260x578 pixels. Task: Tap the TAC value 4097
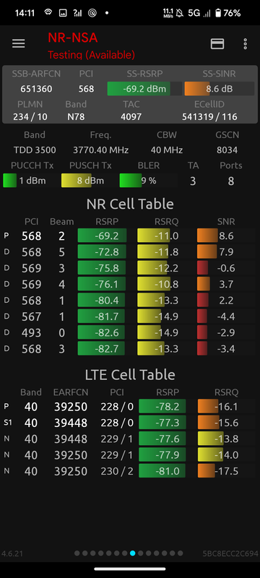click(131, 117)
